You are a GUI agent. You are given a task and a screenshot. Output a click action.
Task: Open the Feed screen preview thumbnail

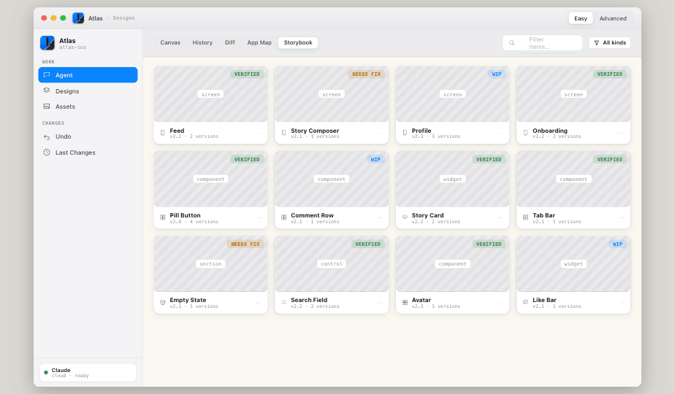[210, 94]
